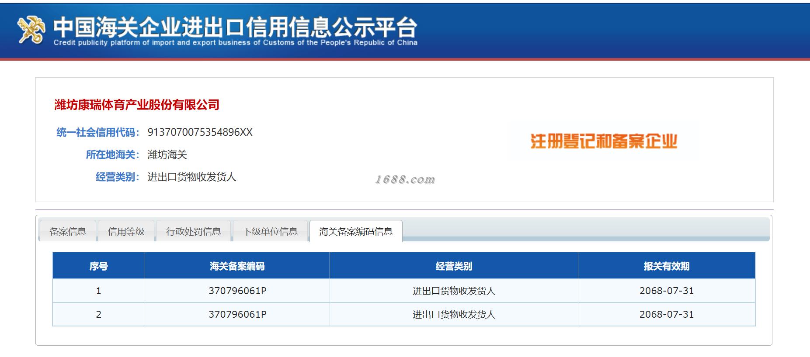810x357 pixels.
Task: Click 进出口货物收发货人 in company info
Action: 192,177
